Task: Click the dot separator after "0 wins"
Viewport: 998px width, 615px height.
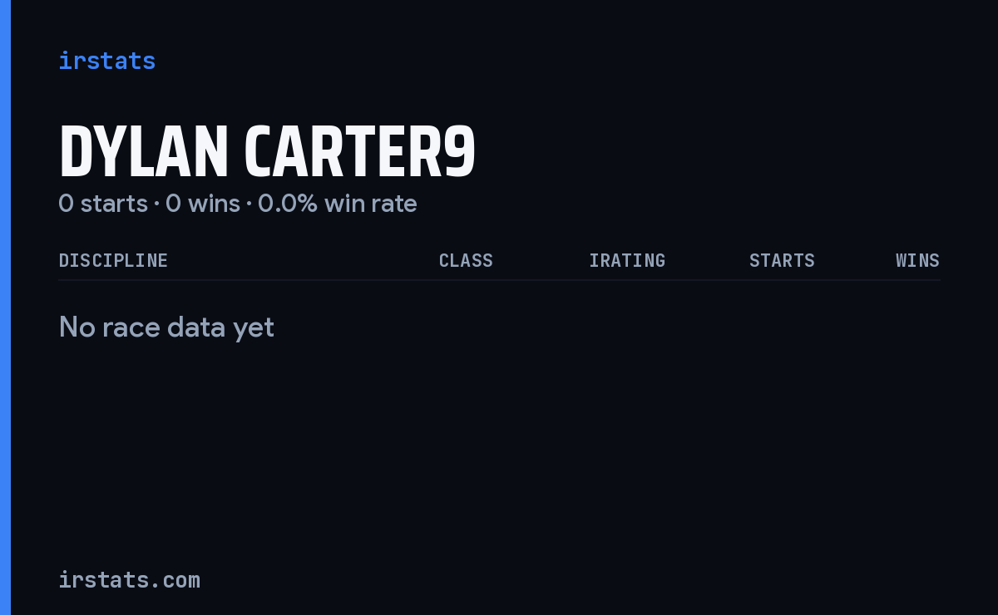Action: coord(249,204)
